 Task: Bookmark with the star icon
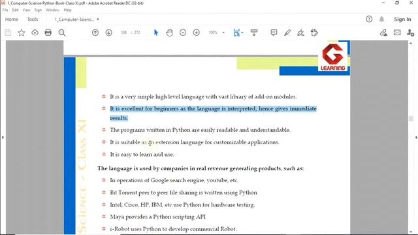point(22,33)
